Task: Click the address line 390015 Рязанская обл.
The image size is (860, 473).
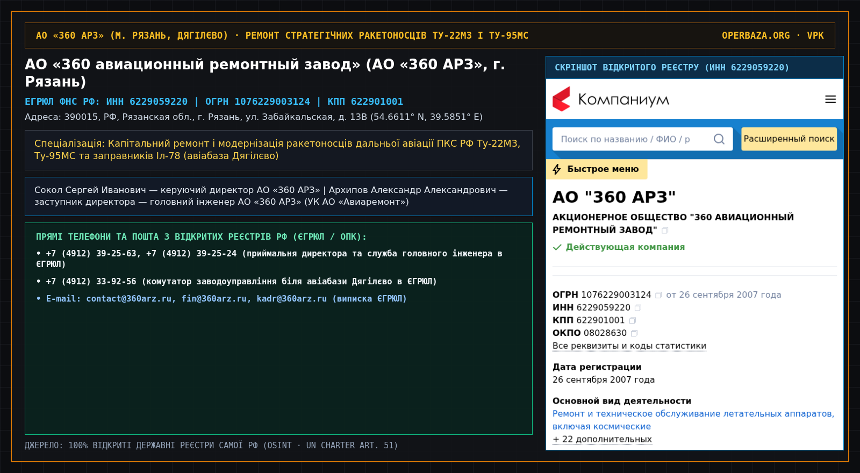Action: (254, 117)
